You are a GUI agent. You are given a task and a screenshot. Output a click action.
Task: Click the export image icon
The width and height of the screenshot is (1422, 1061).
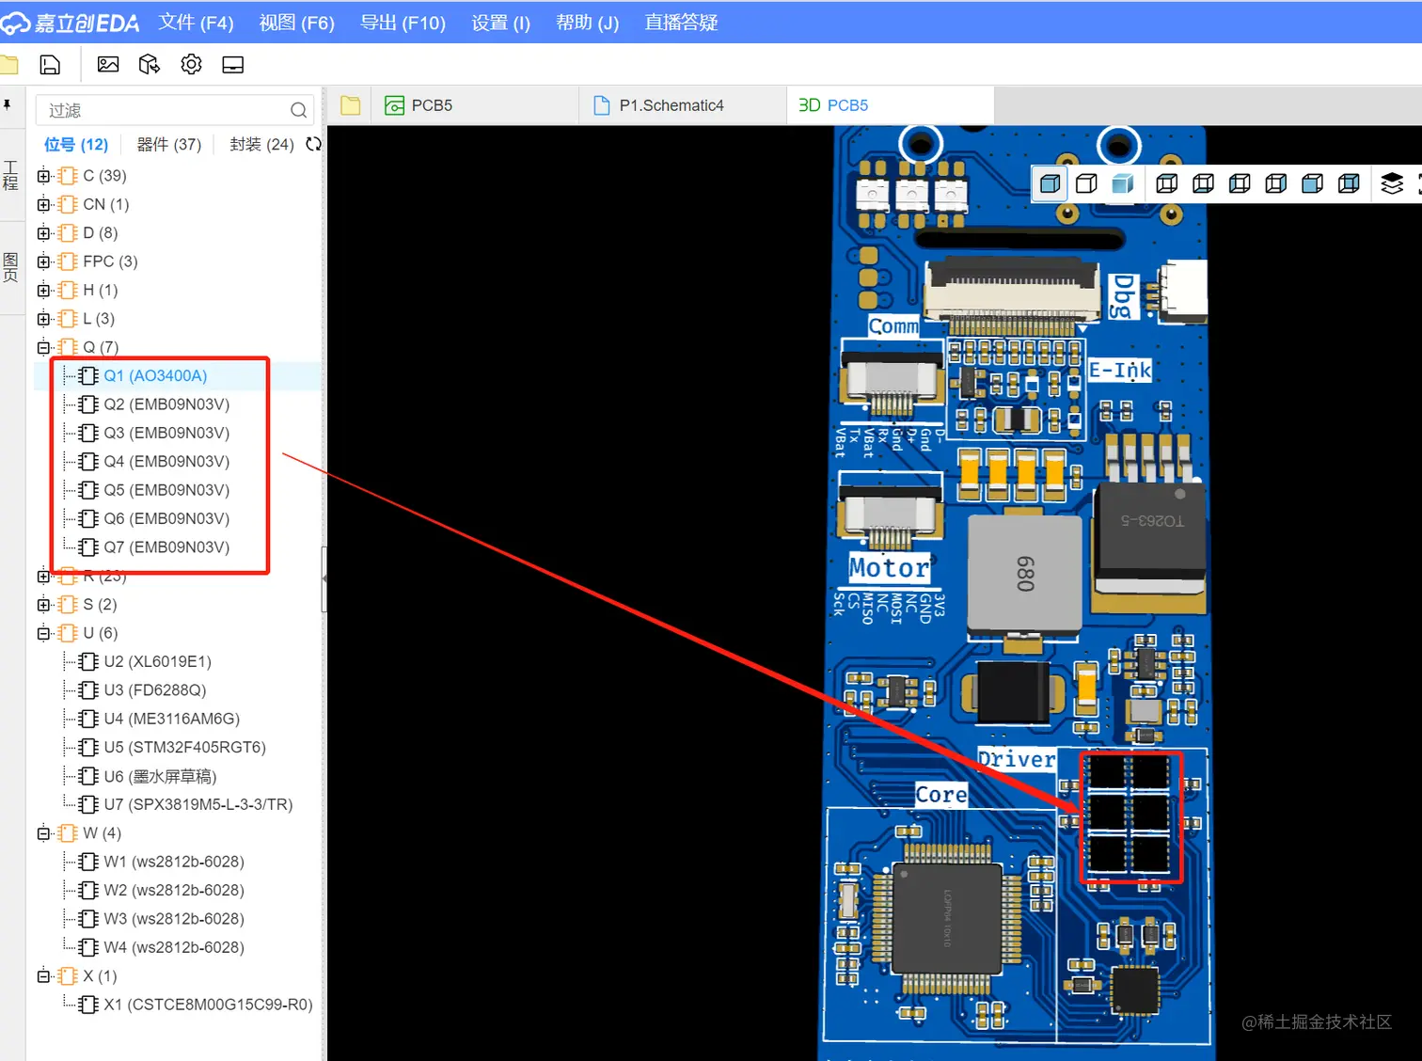(108, 65)
